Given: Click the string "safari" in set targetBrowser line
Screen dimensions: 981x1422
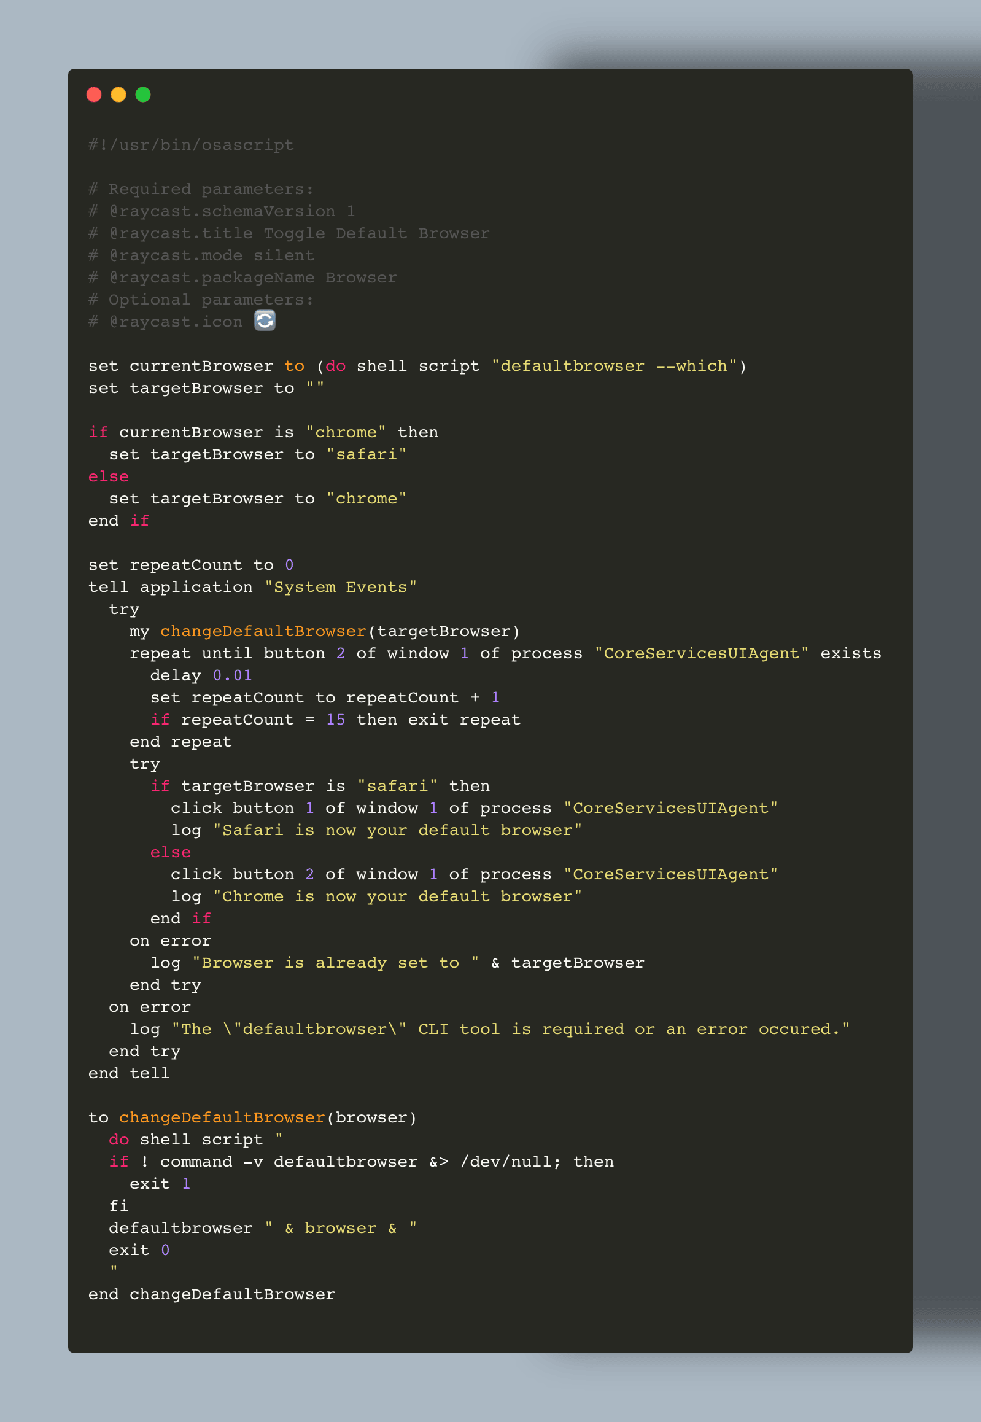Looking at the screenshot, I should click(x=366, y=455).
